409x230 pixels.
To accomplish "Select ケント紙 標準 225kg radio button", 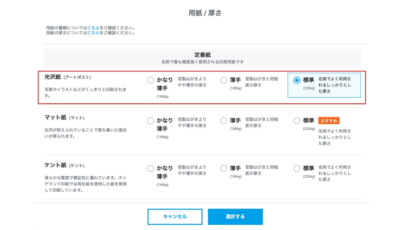I will pyautogui.click(x=297, y=168).
